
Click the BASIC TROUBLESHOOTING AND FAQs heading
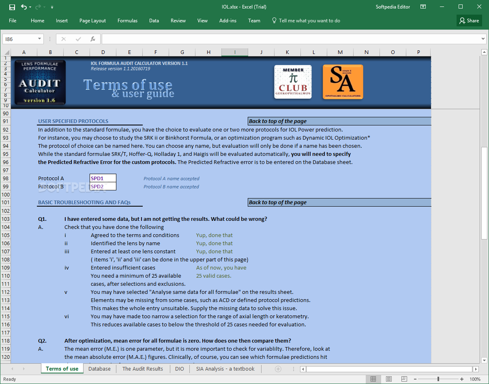click(84, 202)
